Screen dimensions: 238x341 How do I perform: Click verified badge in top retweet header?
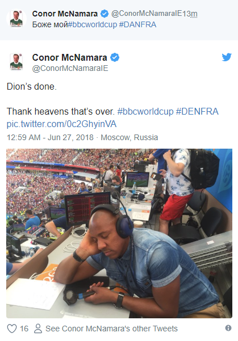point(105,14)
